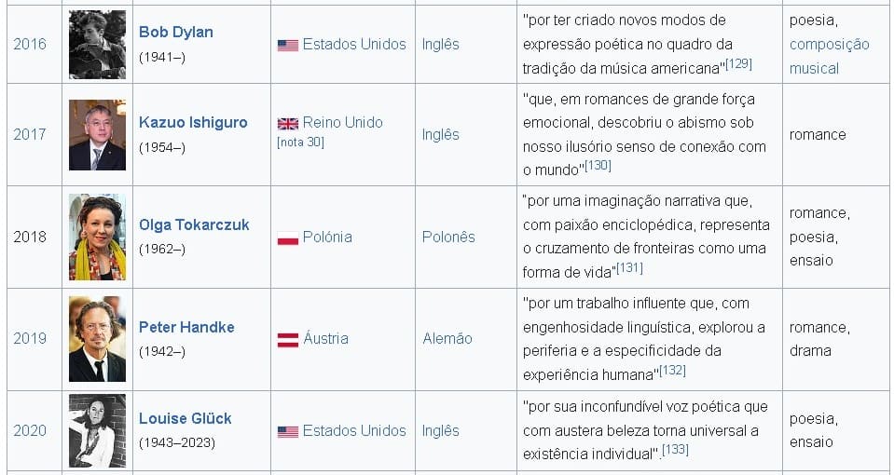Open the 2019 year link
Image resolution: width=894 pixels, height=475 pixels.
(30, 338)
